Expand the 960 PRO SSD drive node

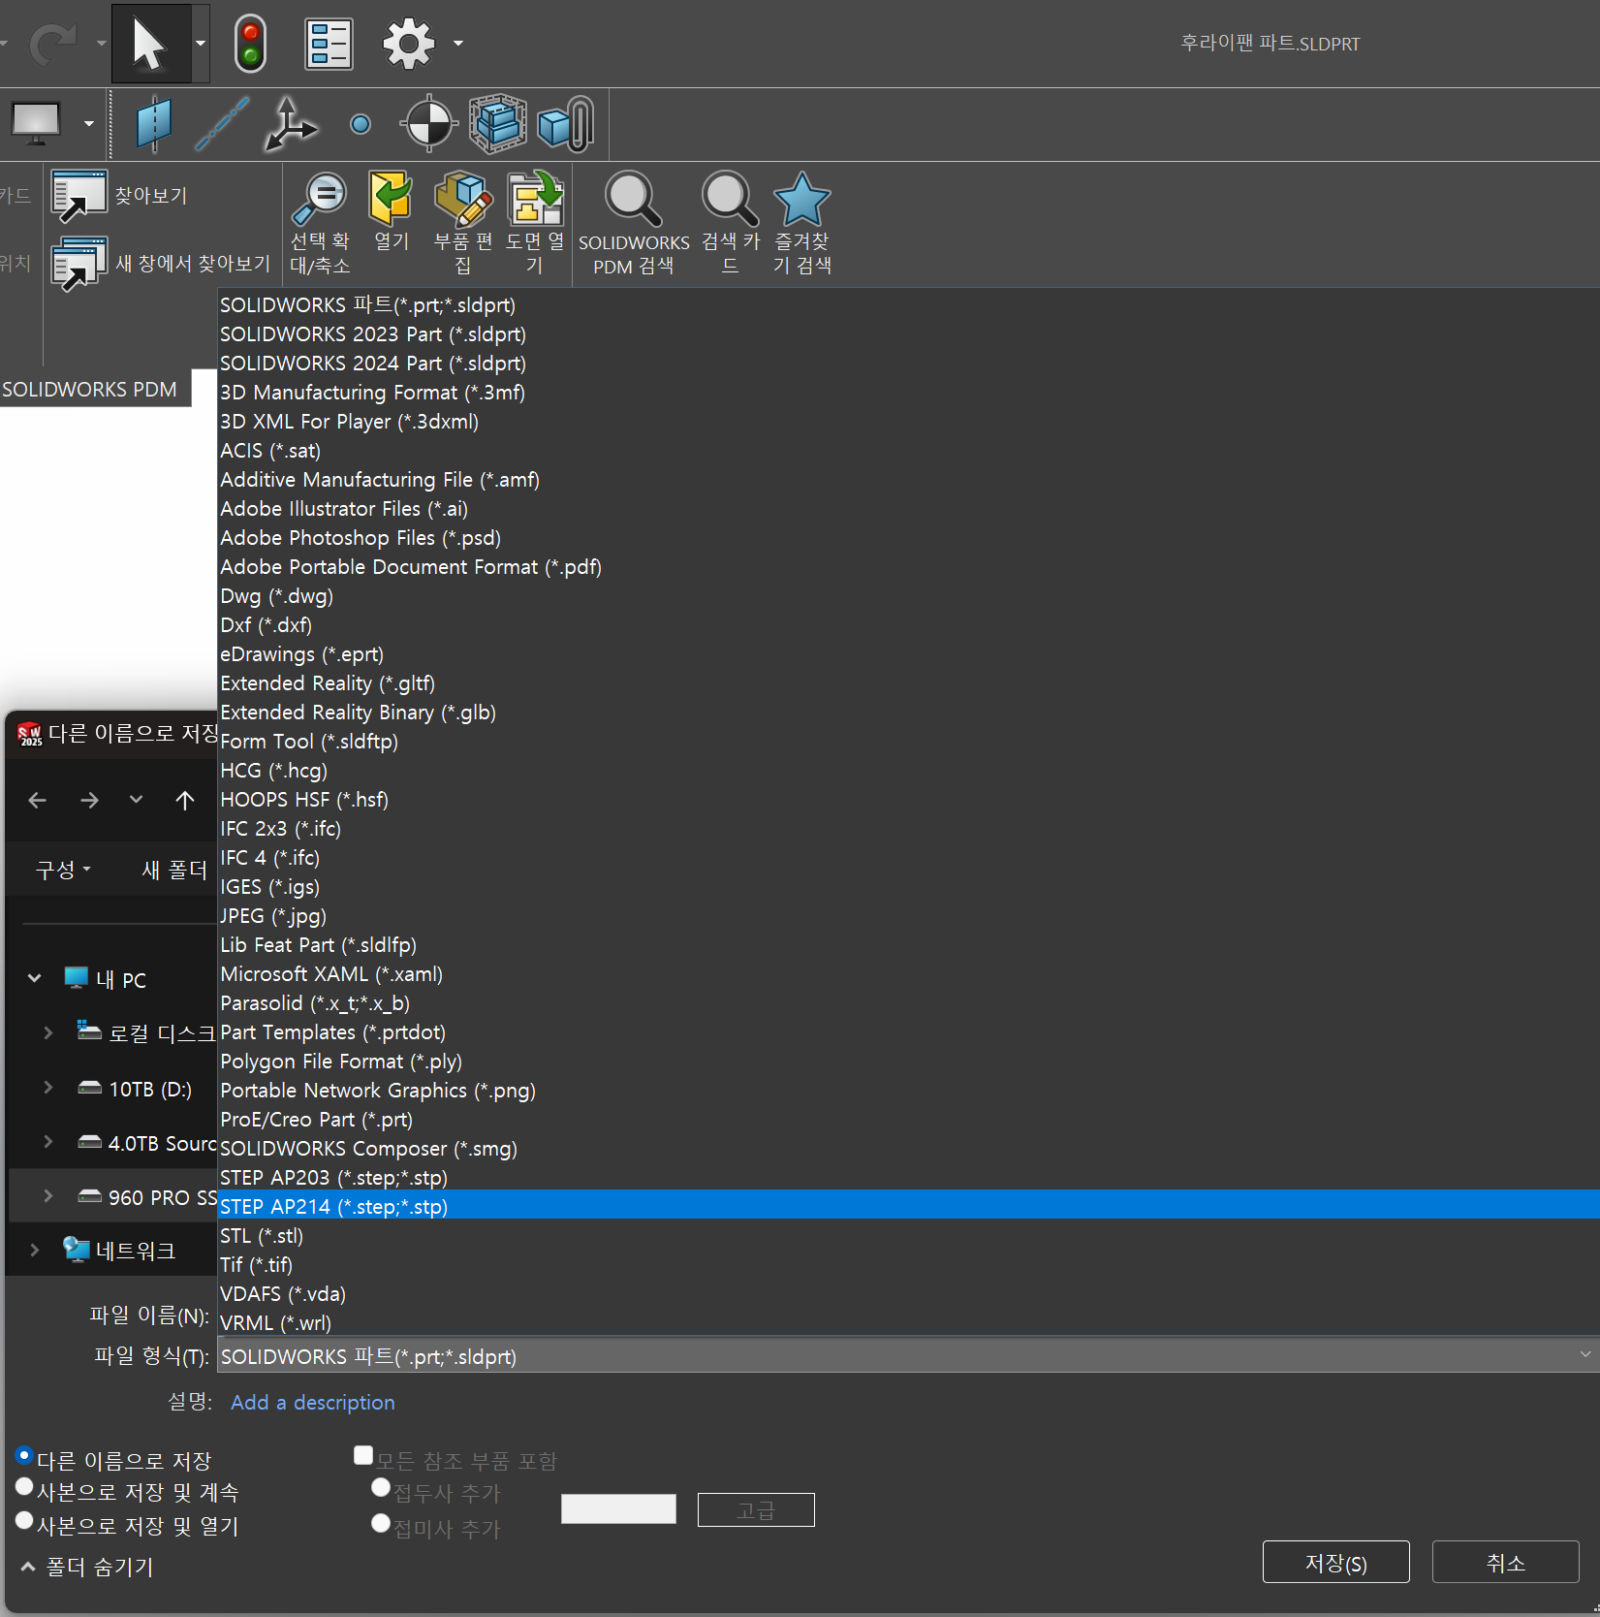48,1196
